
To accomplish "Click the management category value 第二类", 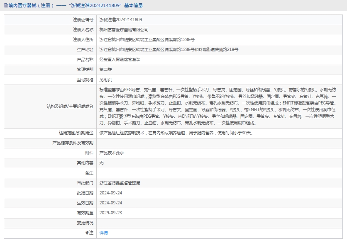I will point(105,69).
